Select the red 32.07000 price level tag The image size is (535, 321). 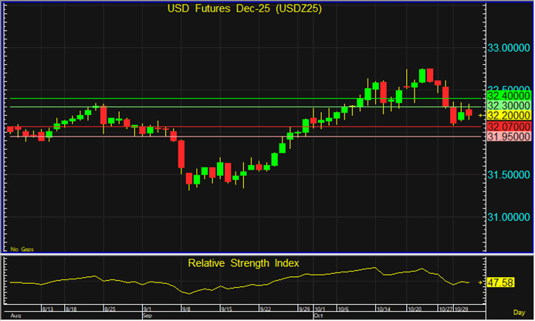(x=507, y=126)
